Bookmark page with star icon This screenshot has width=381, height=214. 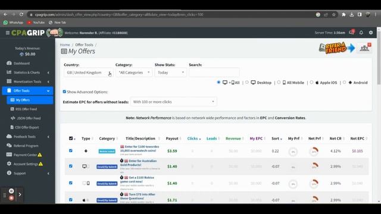point(334,14)
